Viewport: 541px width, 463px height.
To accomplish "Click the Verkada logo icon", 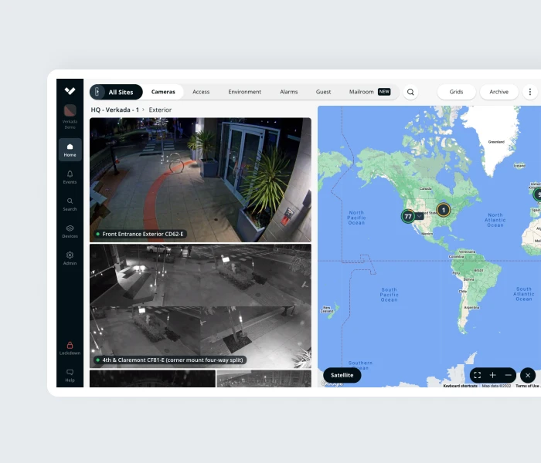I will [x=70, y=91].
